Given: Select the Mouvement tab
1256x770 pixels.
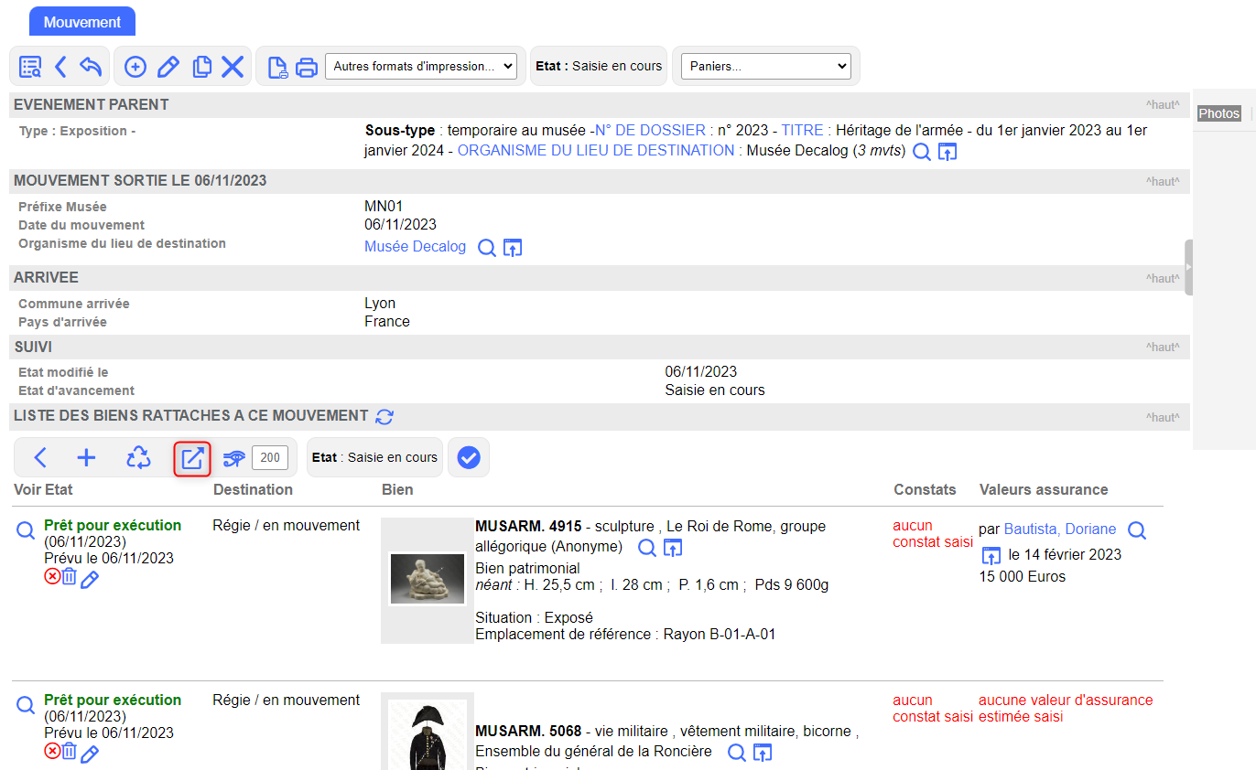Looking at the screenshot, I should (82, 22).
